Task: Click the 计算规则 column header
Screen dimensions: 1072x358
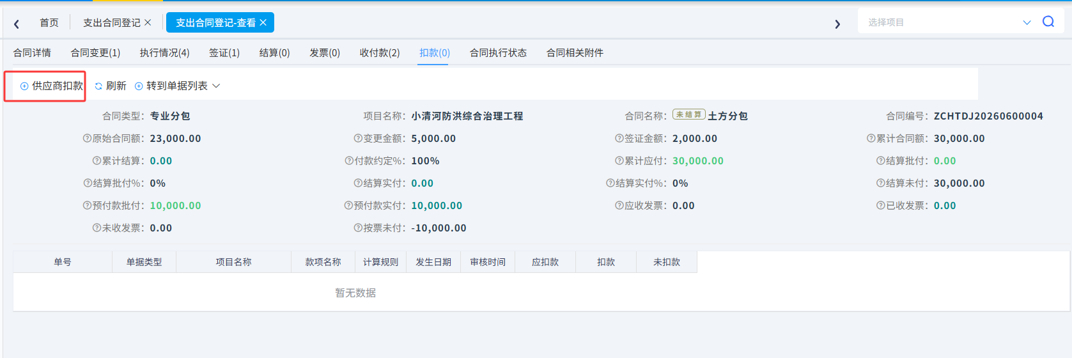Action: pyautogui.click(x=380, y=262)
